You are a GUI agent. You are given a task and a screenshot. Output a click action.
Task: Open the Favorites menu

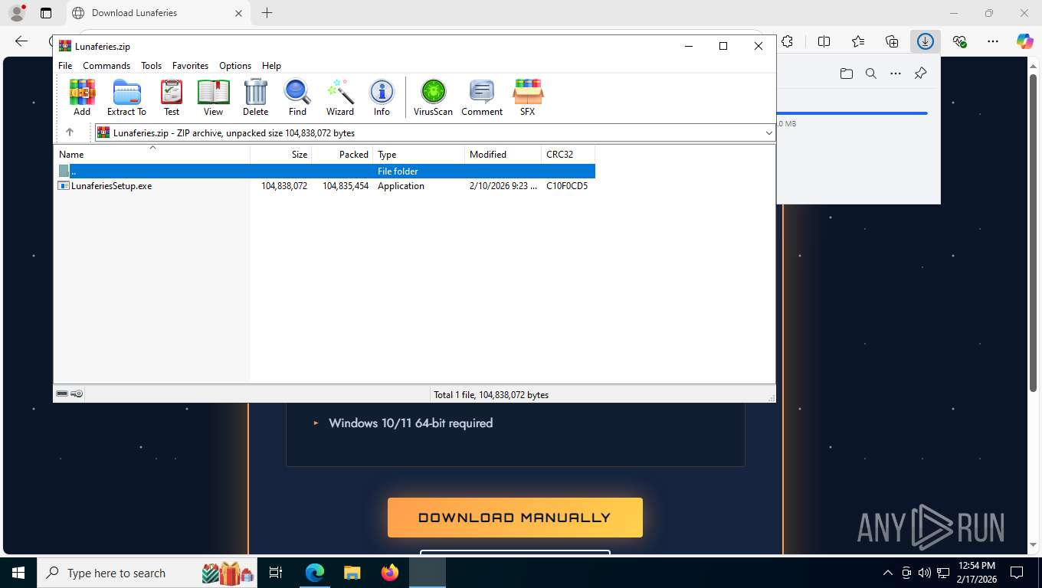pos(190,66)
